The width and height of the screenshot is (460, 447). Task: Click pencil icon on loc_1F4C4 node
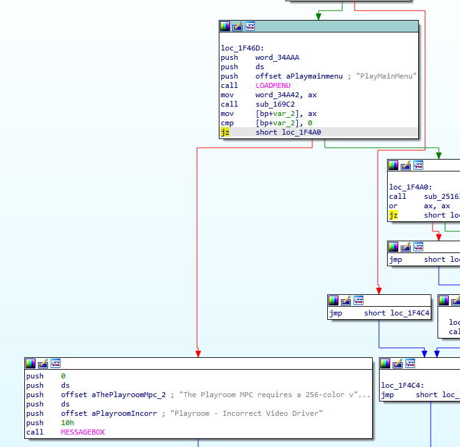click(398, 363)
